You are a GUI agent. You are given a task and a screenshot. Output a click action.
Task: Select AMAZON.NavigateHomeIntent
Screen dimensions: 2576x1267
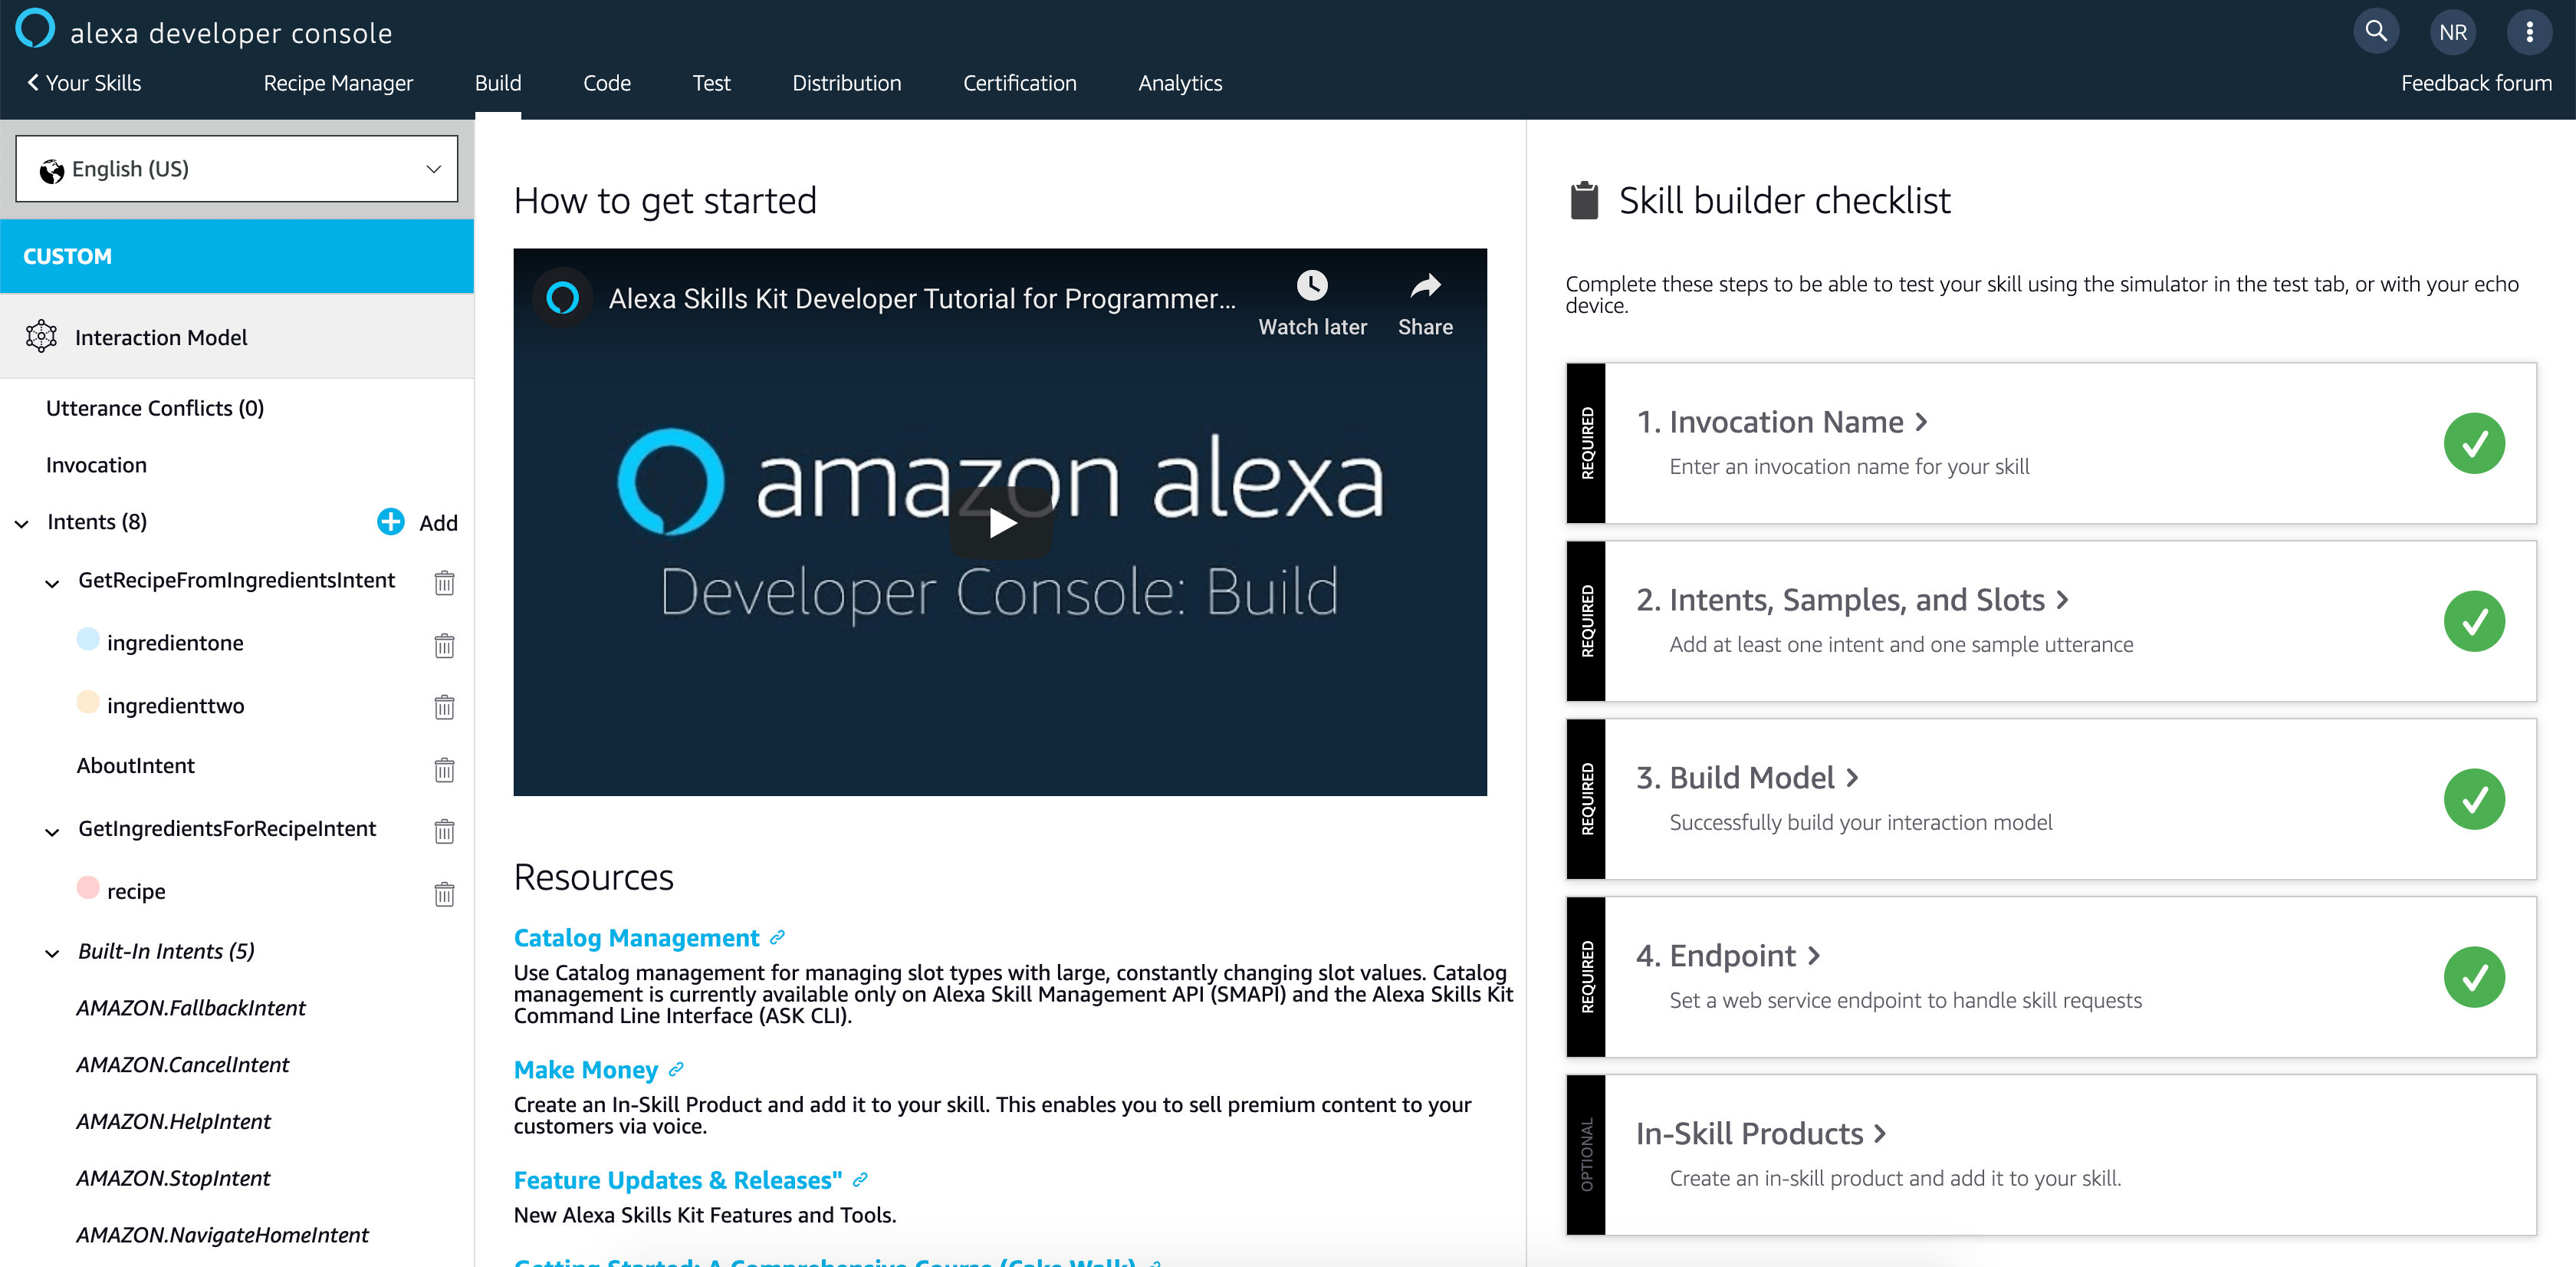(223, 1236)
